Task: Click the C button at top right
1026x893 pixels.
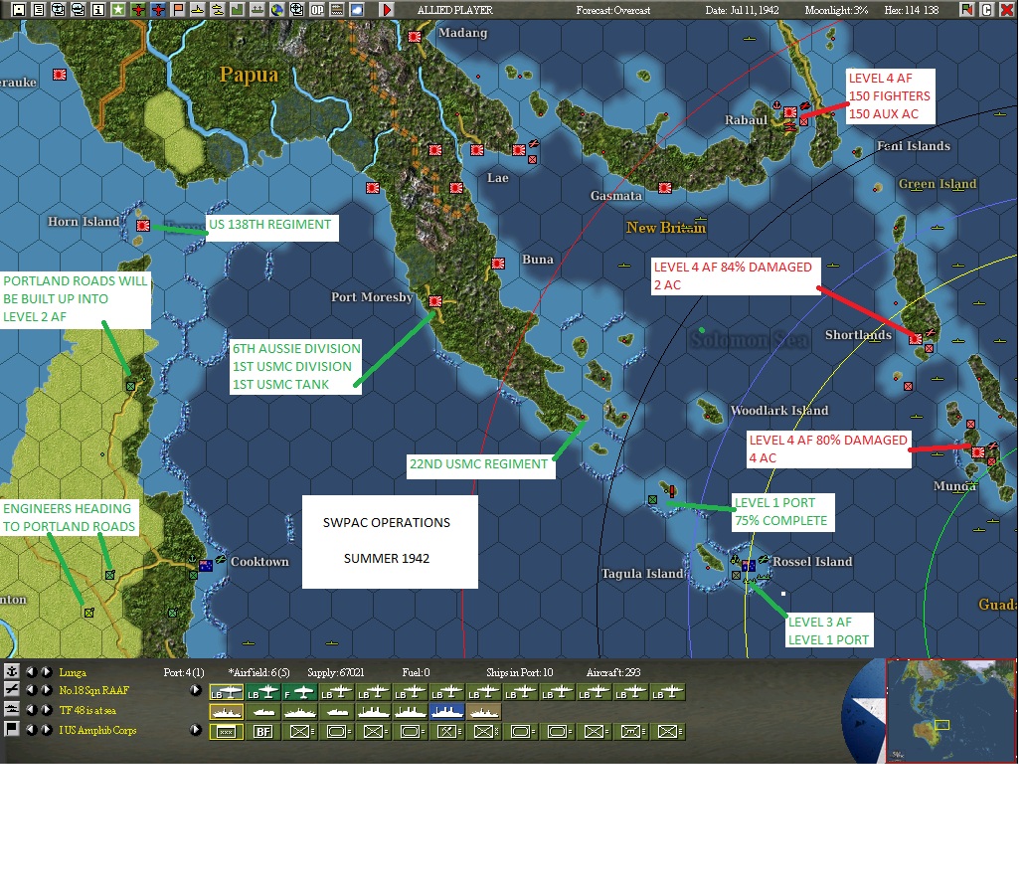Action: point(987,10)
